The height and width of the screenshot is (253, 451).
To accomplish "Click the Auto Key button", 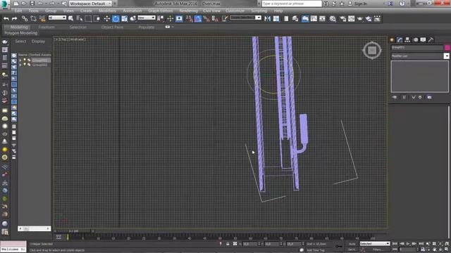I will tap(352, 244).
